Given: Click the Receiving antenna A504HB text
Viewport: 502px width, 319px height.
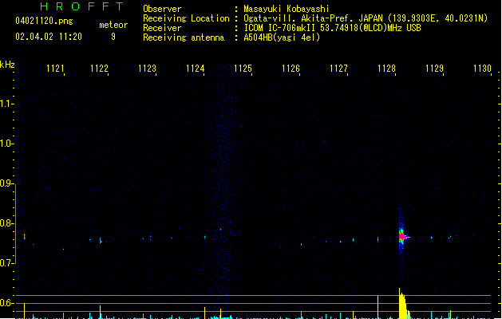Looking at the screenshot, I should pos(282,37).
